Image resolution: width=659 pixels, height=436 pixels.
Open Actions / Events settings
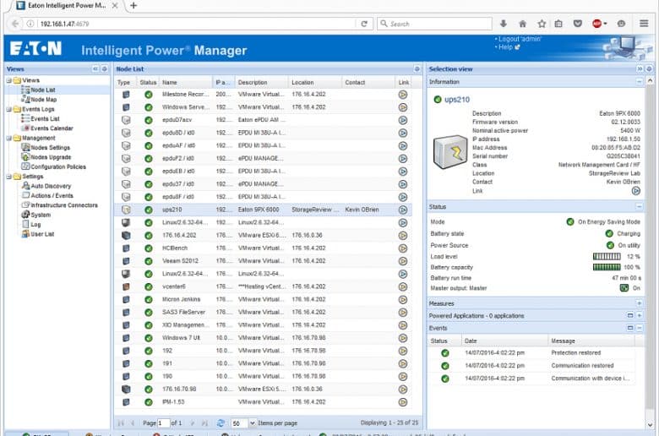[52, 196]
